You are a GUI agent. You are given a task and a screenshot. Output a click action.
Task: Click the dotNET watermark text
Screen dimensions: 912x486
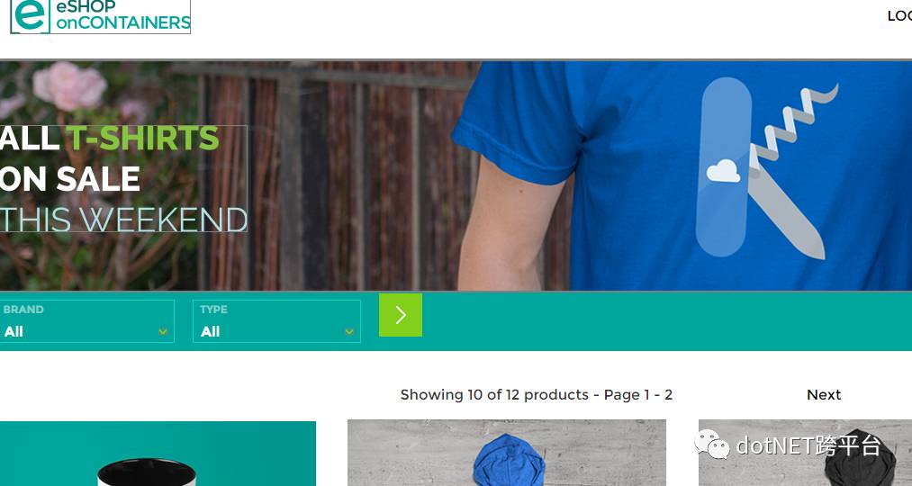point(808,445)
